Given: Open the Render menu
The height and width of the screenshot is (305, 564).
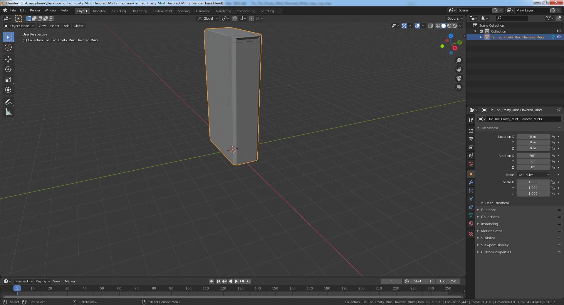Looking at the screenshot, I should coord(35,10).
